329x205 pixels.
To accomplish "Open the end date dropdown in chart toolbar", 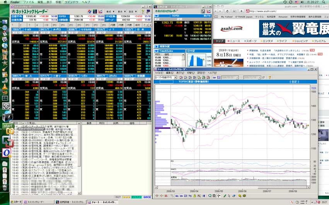I will point(259,77).
